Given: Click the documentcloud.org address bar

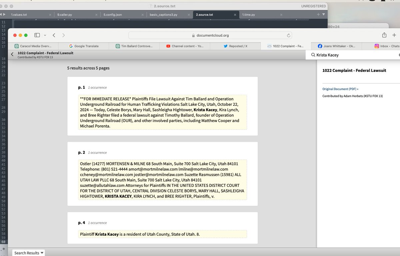Looking at the screenshot, I should (210, 35).
